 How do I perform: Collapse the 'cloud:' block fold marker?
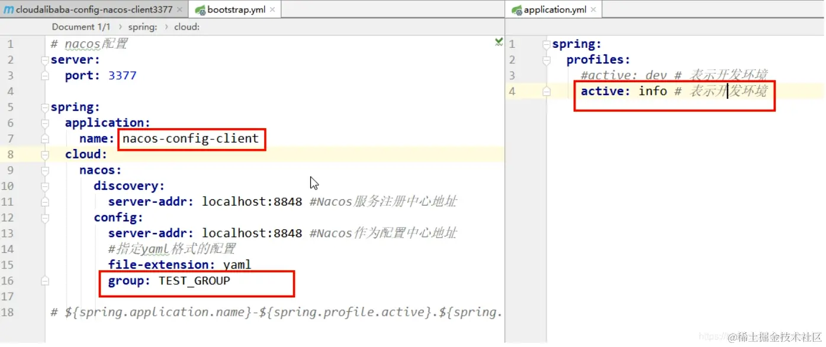(45, 154)
